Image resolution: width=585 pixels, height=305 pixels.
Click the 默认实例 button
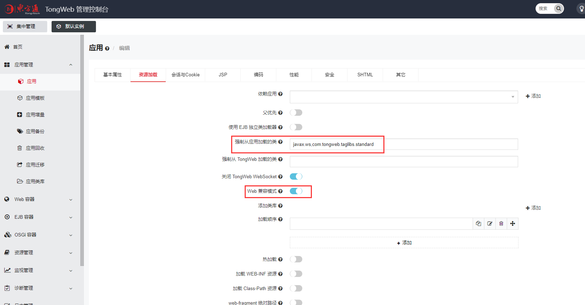pos(74,27)
